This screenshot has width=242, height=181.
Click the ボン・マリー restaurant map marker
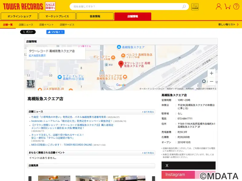tap(113, 58)
